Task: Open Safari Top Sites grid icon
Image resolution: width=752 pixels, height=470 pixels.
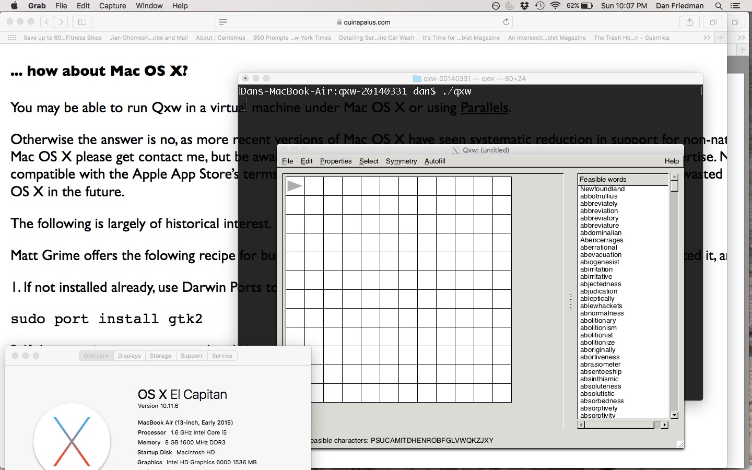Action: point(12,38)
